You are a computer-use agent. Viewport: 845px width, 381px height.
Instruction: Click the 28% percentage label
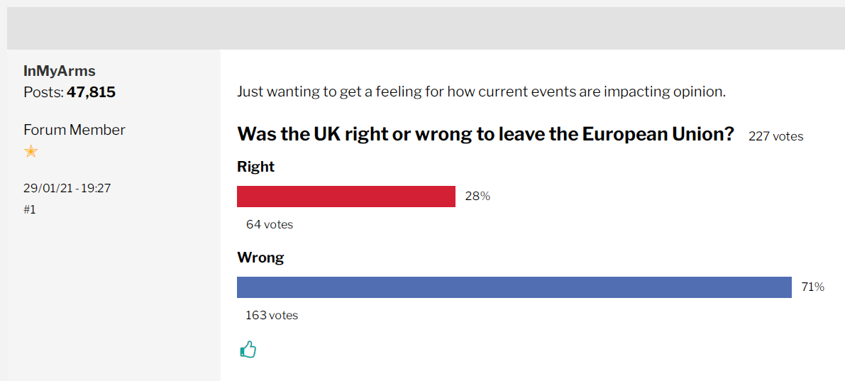point(477,197)
